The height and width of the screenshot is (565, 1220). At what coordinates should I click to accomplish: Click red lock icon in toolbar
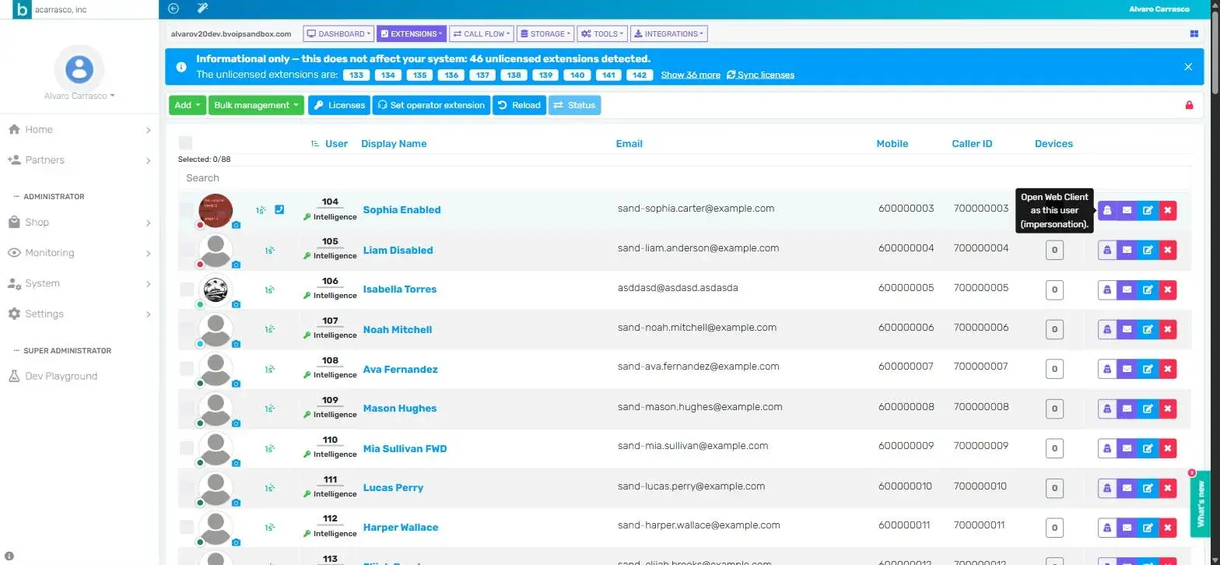click(x=1189, y=105)
